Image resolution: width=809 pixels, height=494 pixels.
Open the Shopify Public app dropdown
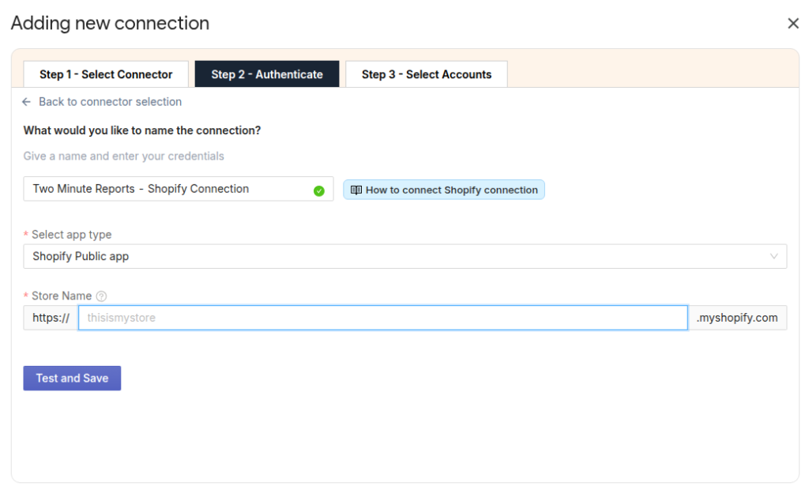395,256
